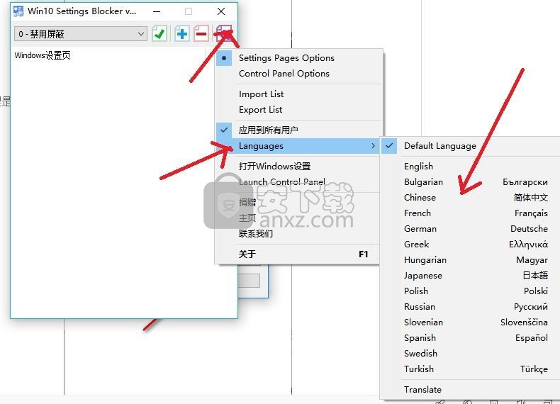
Task: Choose Swedish language
Action: 471,354
